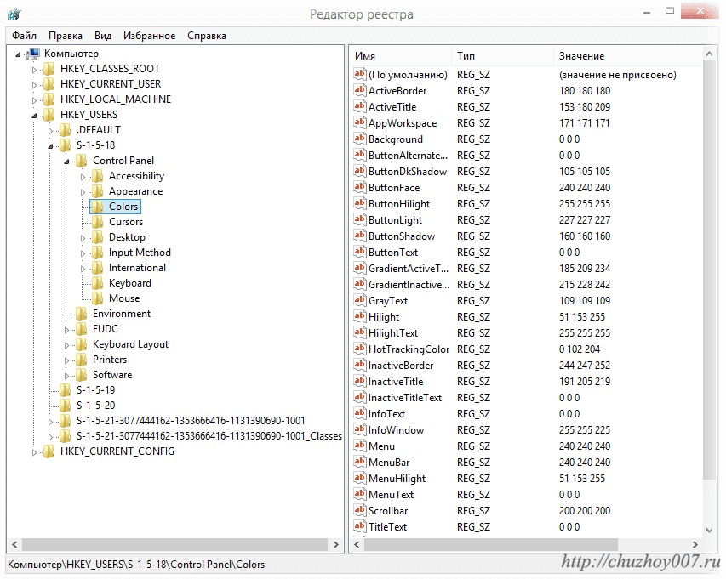This screenshot has width=726, height=579.
Task: Click tree pane horizontal scroll right arrow
Action: point(336,545)
